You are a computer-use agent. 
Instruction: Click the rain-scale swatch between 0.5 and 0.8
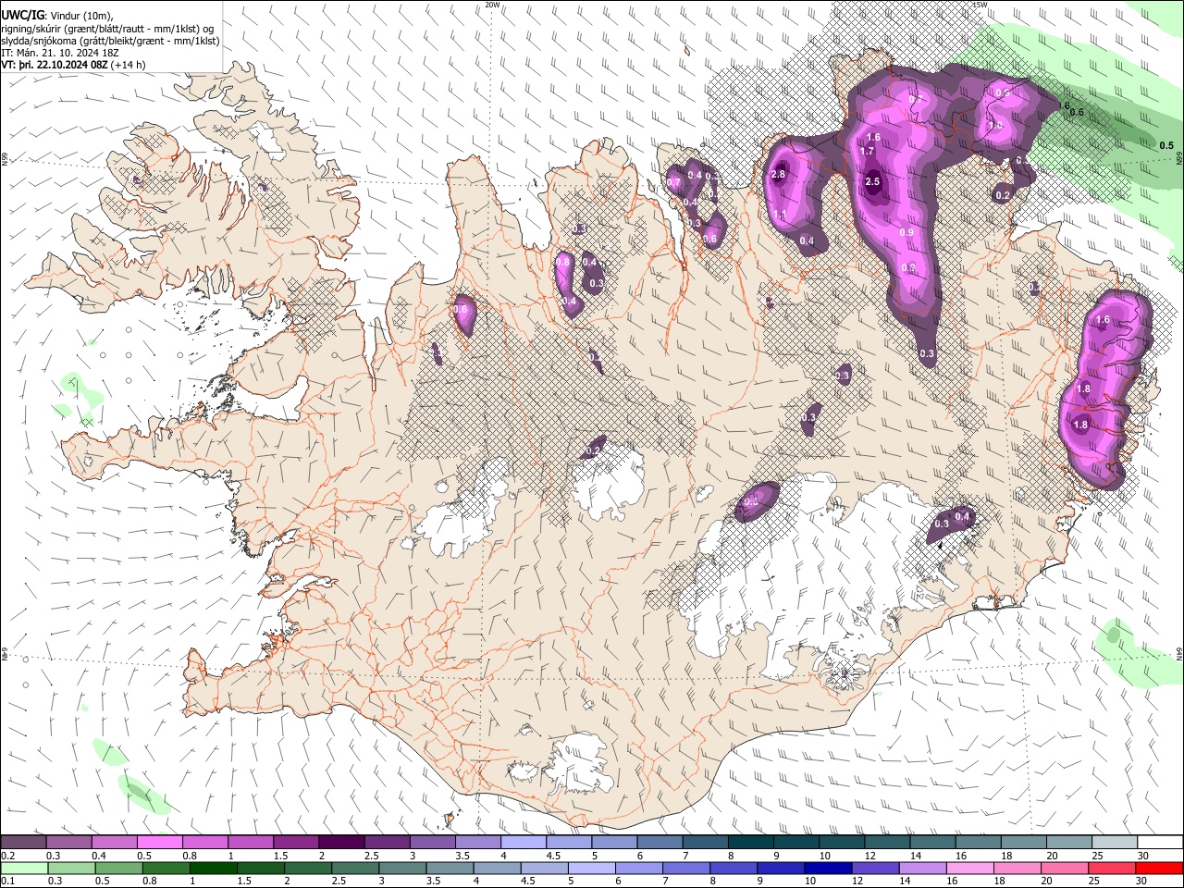pyautogui.click(x=120, y=868)
